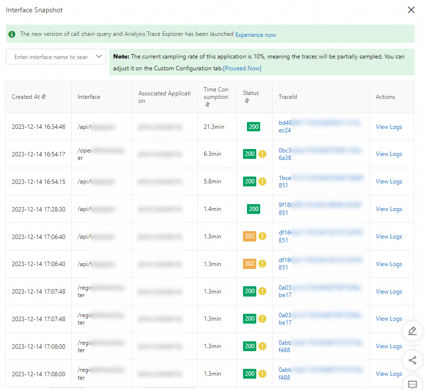Select the '6.3min' time consumption cell
Viewport: 425px width, 390px height.
click(x=212, y=154)
